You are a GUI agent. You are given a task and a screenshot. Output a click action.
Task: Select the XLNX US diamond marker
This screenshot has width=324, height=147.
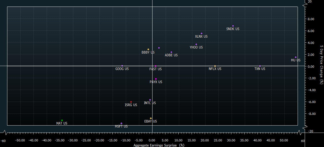point(201,33)
